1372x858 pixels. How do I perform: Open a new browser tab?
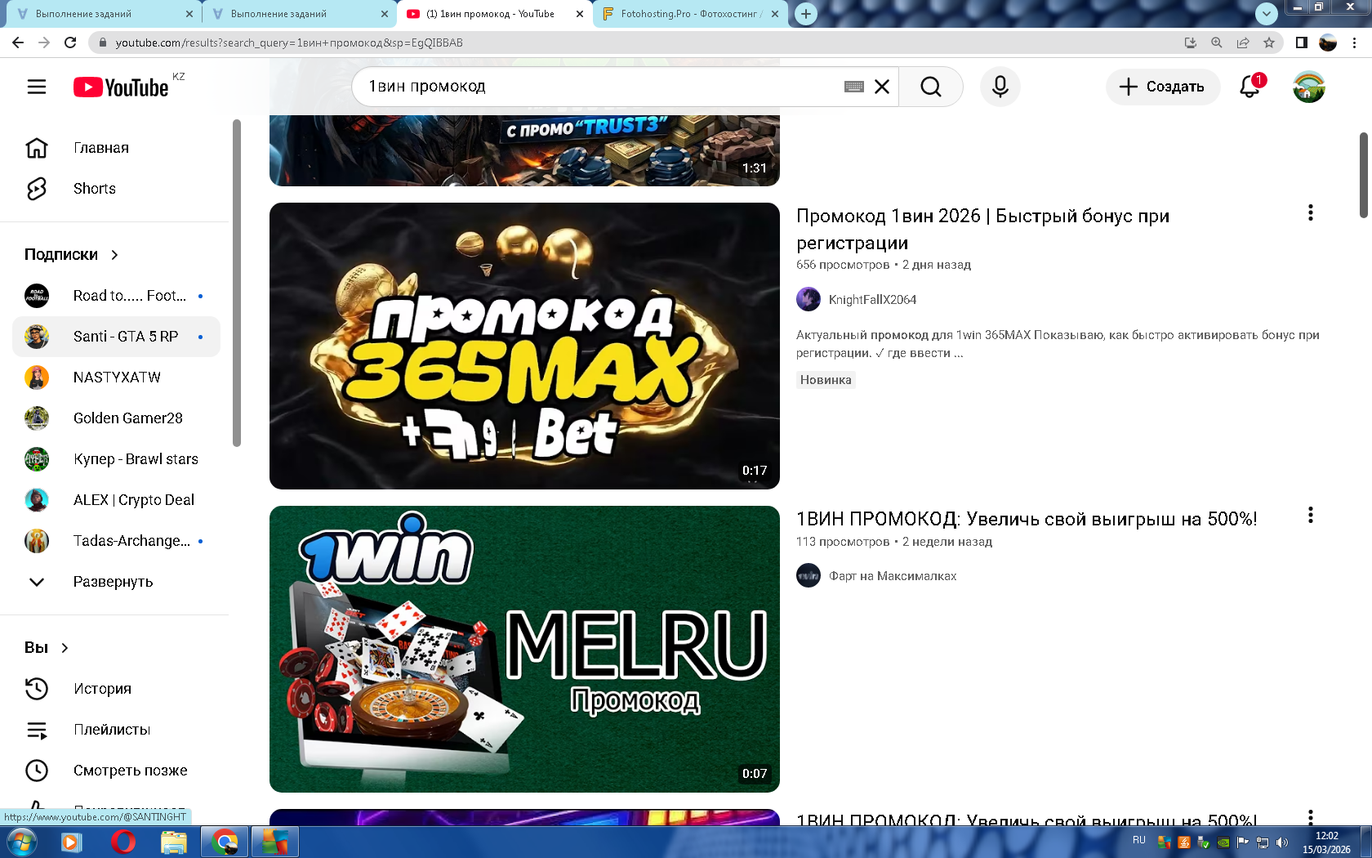(806, 14)
